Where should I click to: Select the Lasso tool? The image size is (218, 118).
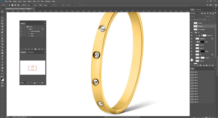(2, 18)
